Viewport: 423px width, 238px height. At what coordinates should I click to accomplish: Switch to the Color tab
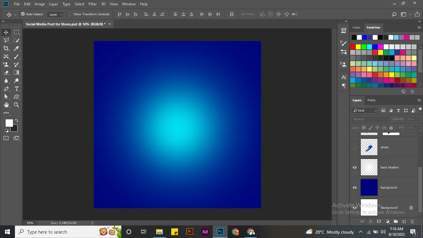357,27
